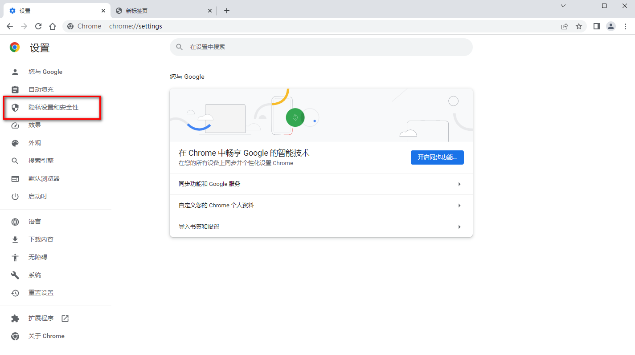
Task: Click the puzzle piece icon for 扩展程序
Action: point(15,318)
